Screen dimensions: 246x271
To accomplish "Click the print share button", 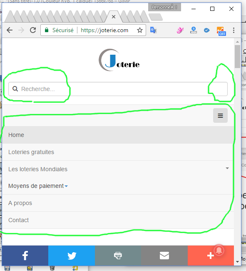I will [118, 256].
